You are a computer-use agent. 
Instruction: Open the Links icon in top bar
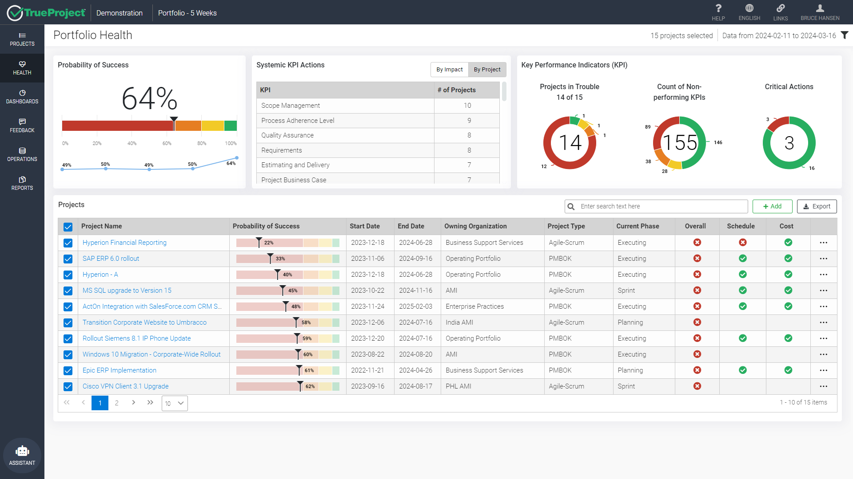(781, 12)
